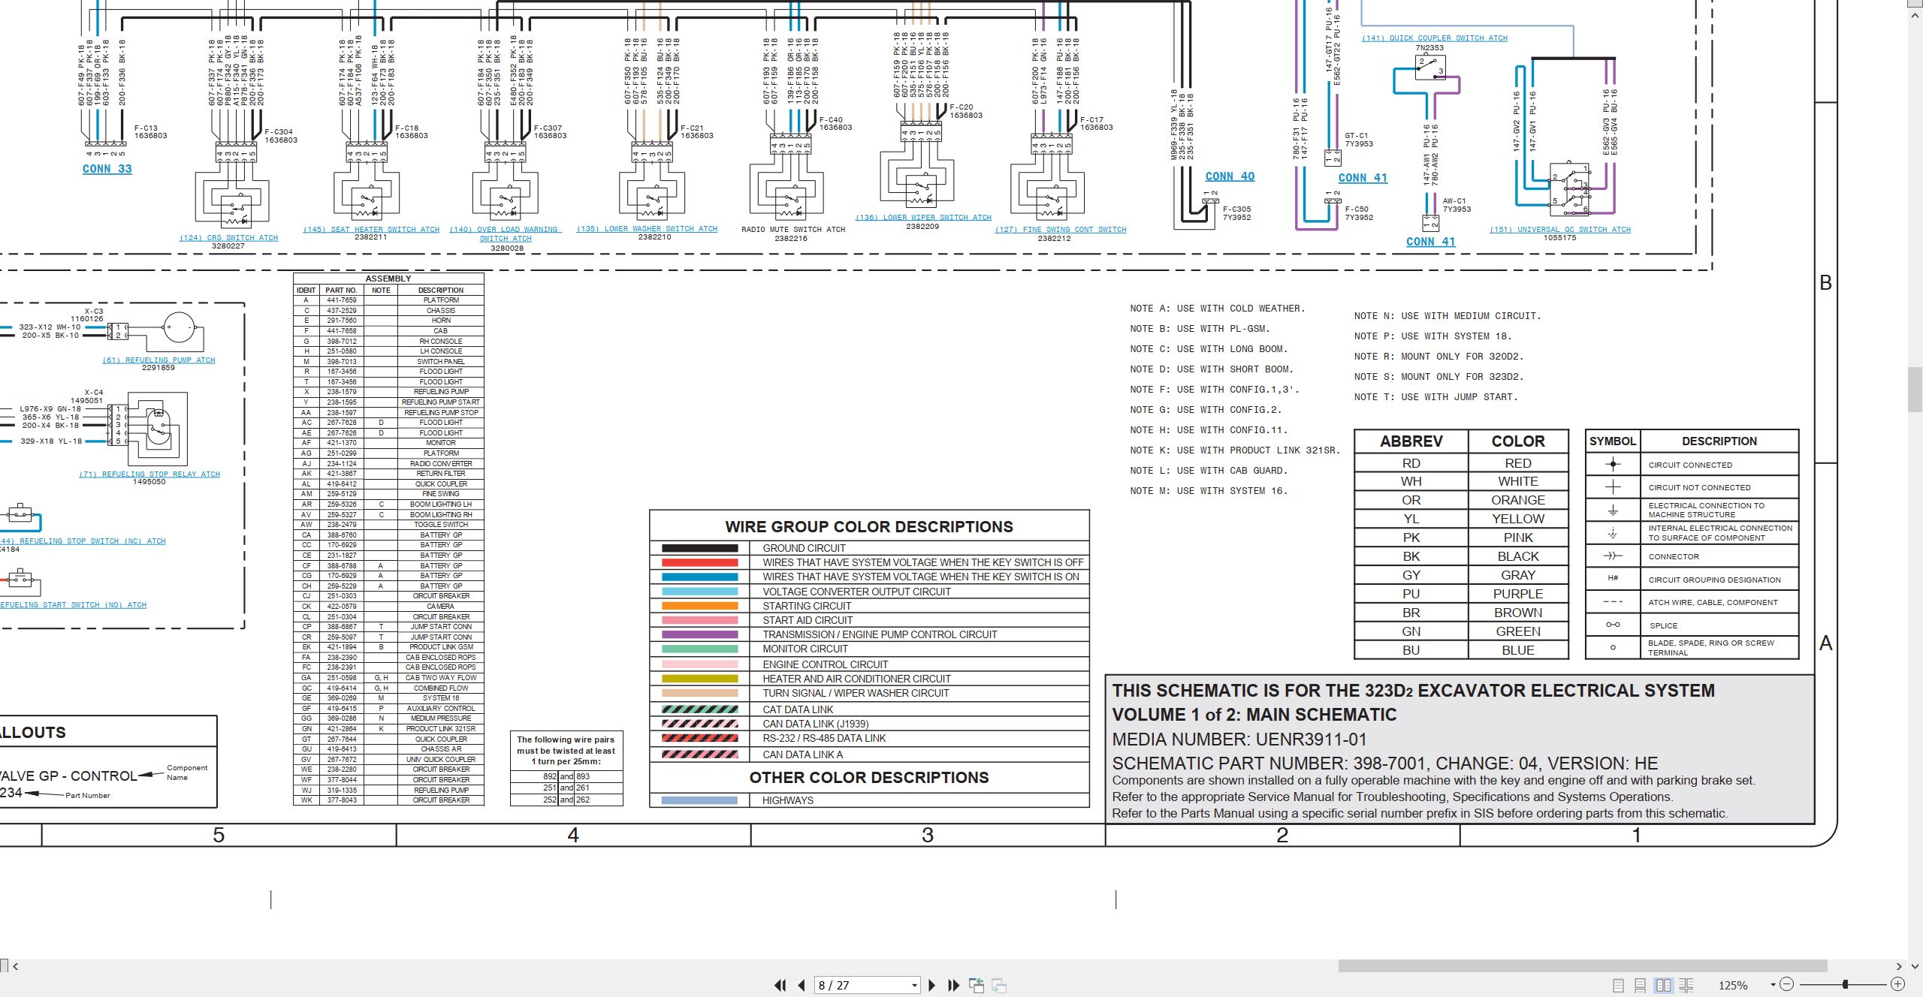Image resolution: width=1923 pixels, height=997 pixels.
Task: Click the black GROUND CIRCUIT color swatch
Action: point(699,548)
